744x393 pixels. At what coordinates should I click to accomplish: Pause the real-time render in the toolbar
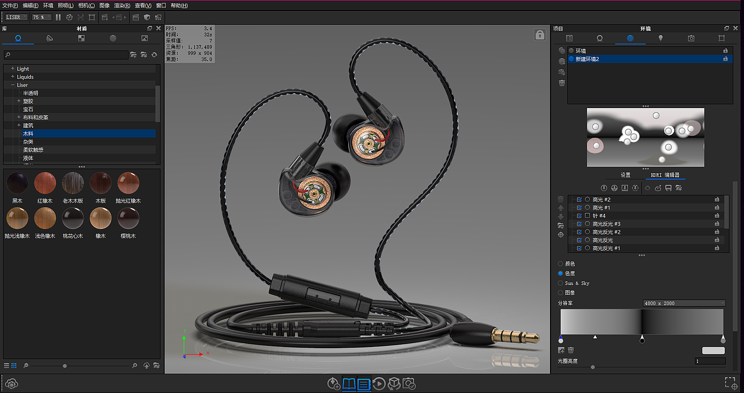(x=58, y=17)
